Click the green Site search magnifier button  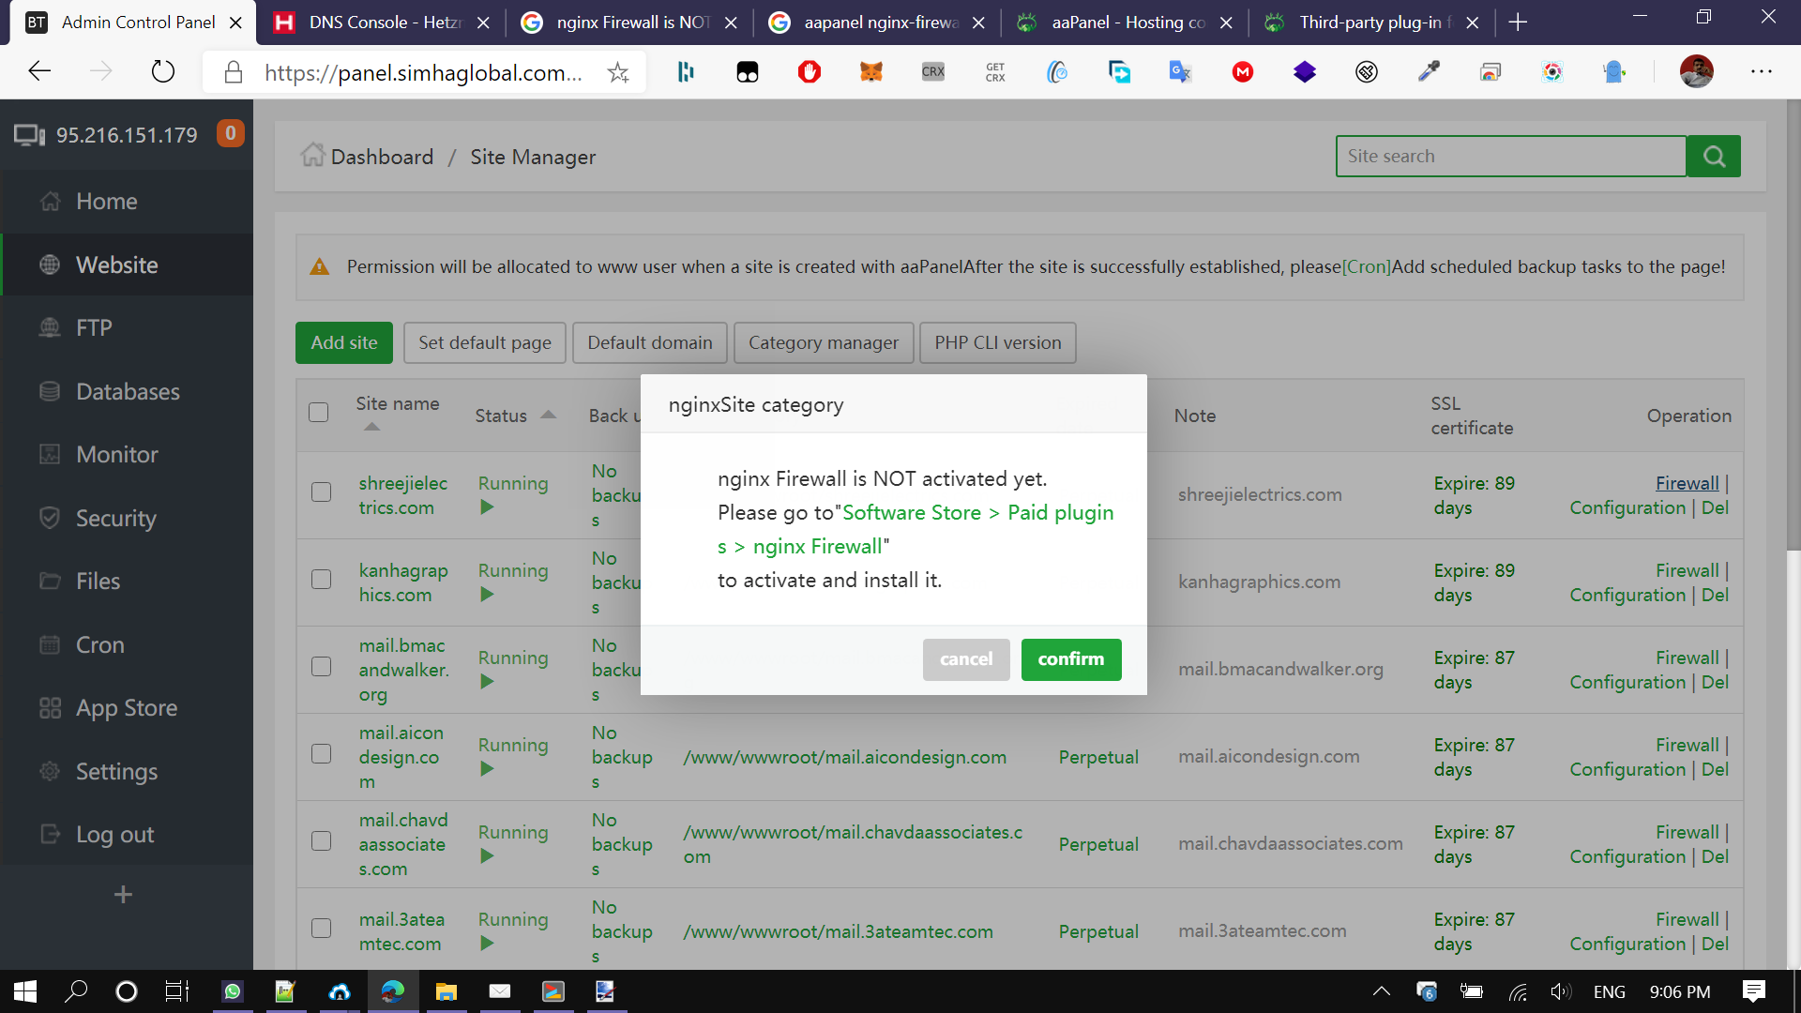[1714, 157]
